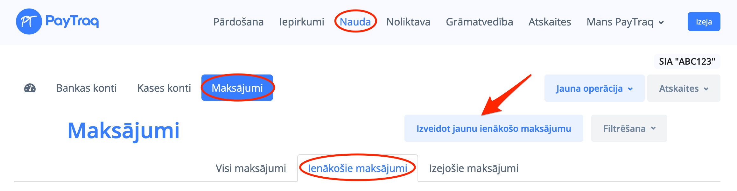Open the Pārdošana menu
The image size is (737, 191).
coord(238,22)
